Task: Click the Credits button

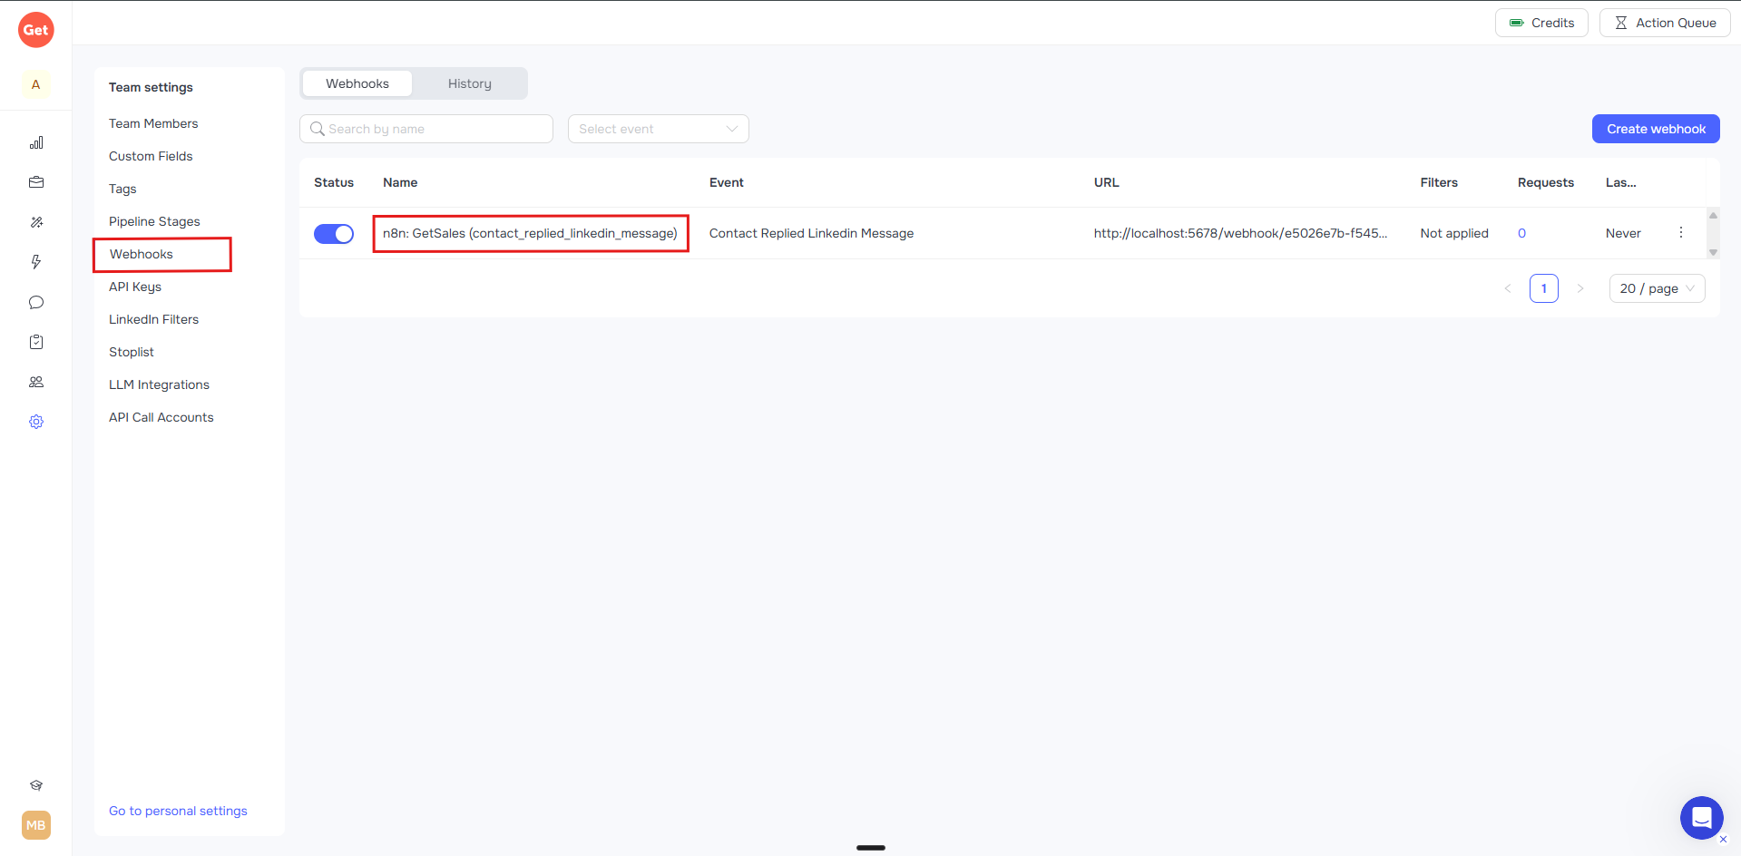Action: tap(1541, 23)
